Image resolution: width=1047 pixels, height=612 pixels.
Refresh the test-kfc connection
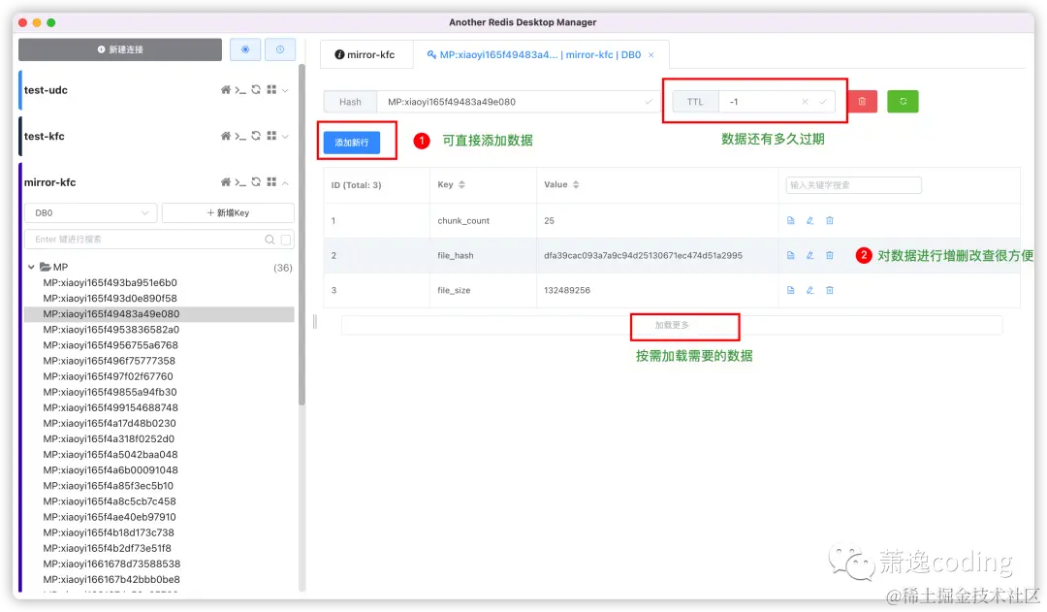[x=256, y=136]
